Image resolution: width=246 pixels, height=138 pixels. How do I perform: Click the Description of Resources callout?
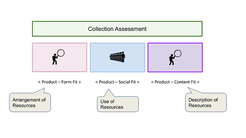[206, 102]
